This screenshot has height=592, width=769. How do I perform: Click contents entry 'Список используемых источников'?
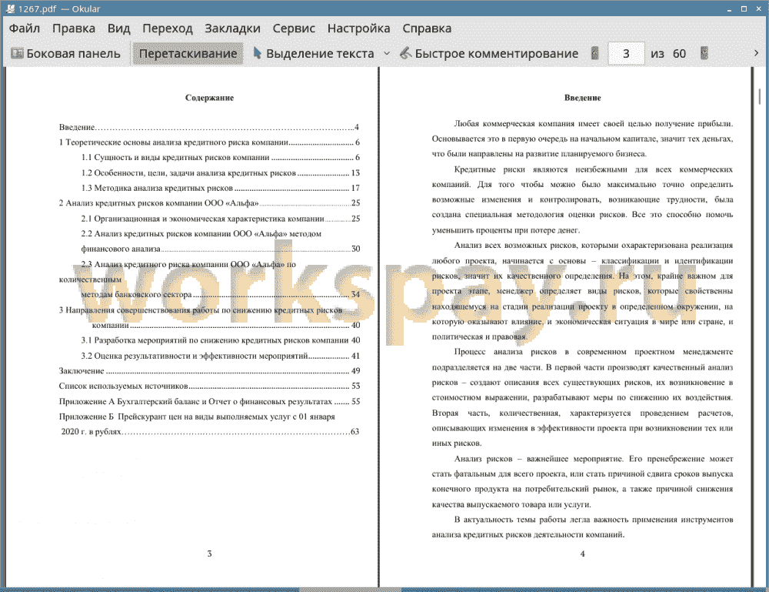pyautogui.click(x=209, y=386)
